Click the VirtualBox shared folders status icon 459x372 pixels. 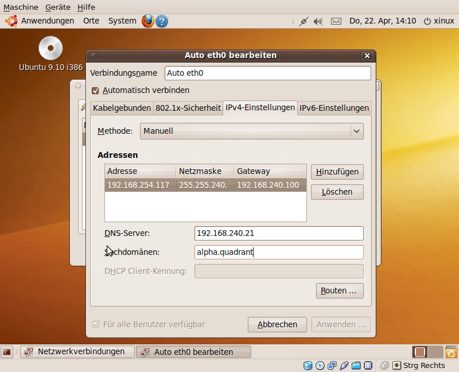coord(356,365)
